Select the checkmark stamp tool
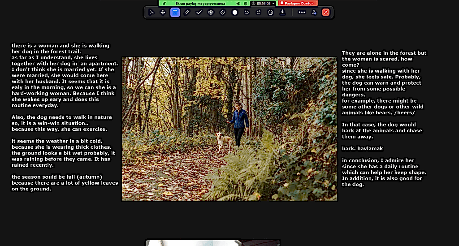Viewport: 459px width, 246px height. pyautogui.click(x=199, y=13)
